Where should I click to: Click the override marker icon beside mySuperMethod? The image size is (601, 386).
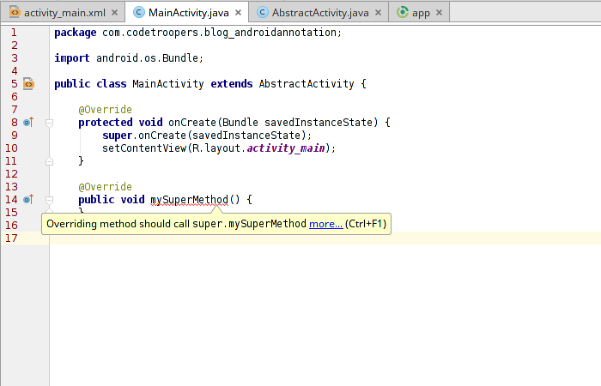pos(27,200)
